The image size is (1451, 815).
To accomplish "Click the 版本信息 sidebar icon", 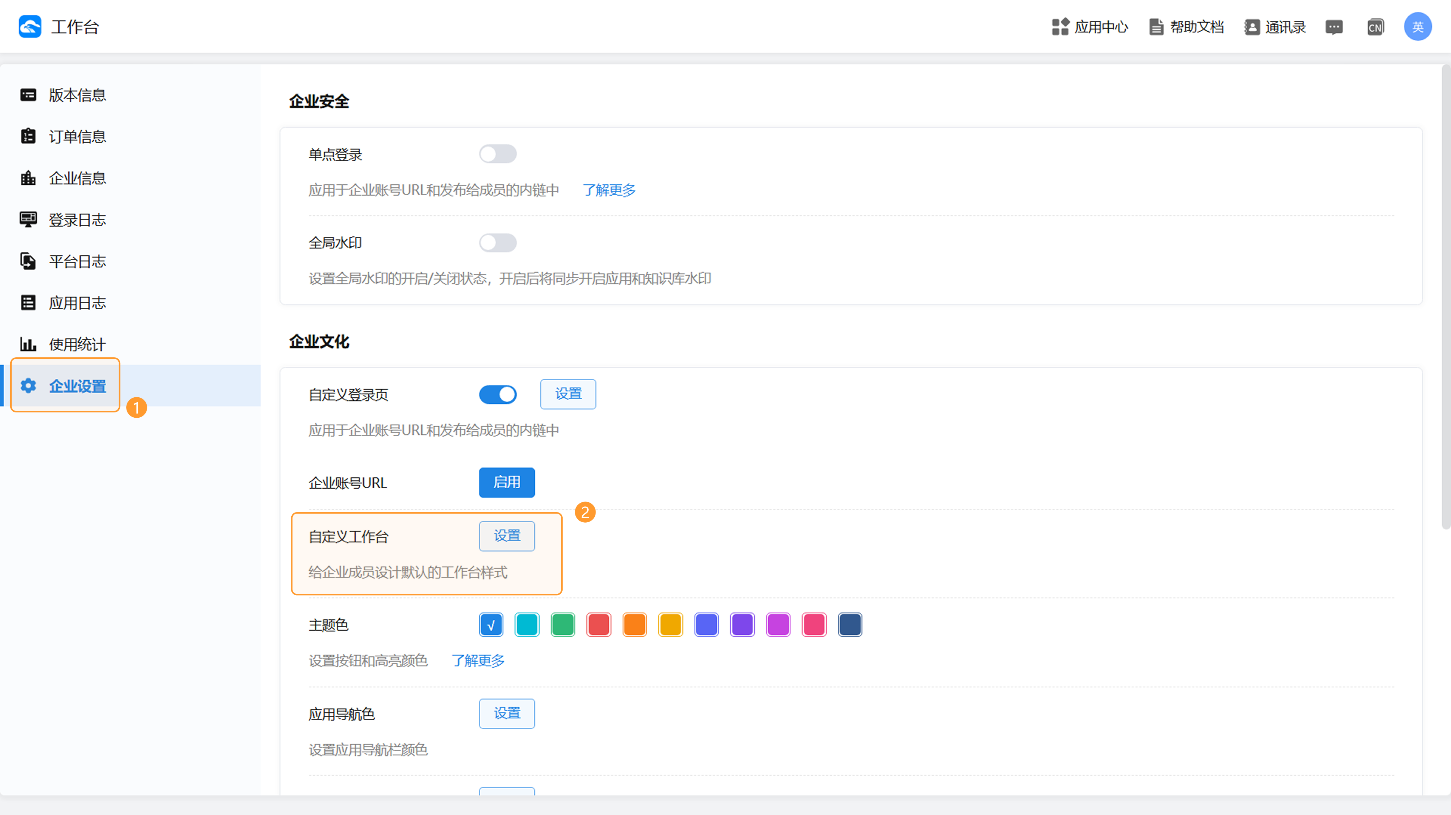I will (x=28, y=95).
